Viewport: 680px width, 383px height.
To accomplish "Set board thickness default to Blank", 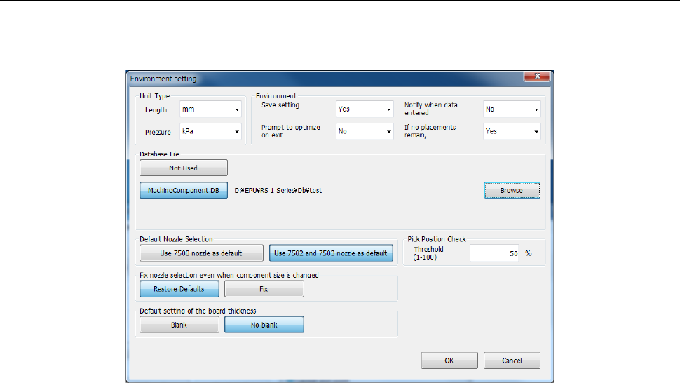I will (179, 325).
